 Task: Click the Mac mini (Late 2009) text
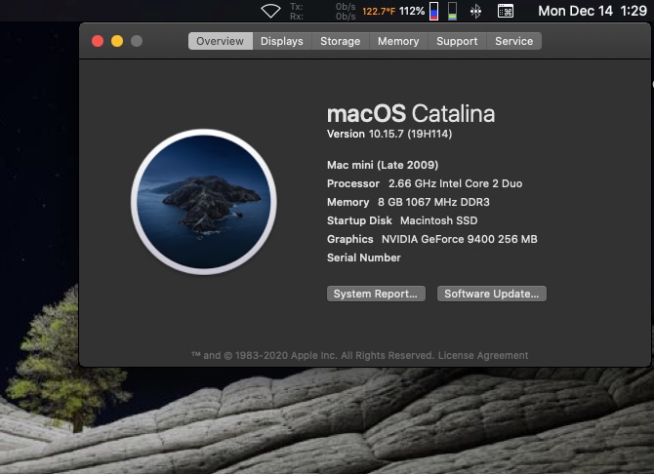pyautogui.click(x=383, y=165)
